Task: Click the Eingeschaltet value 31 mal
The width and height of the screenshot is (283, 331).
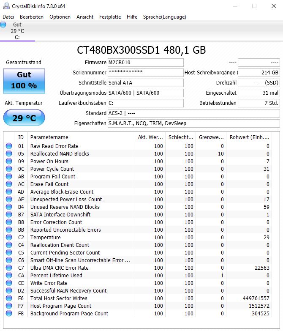Action: (259, 93)
